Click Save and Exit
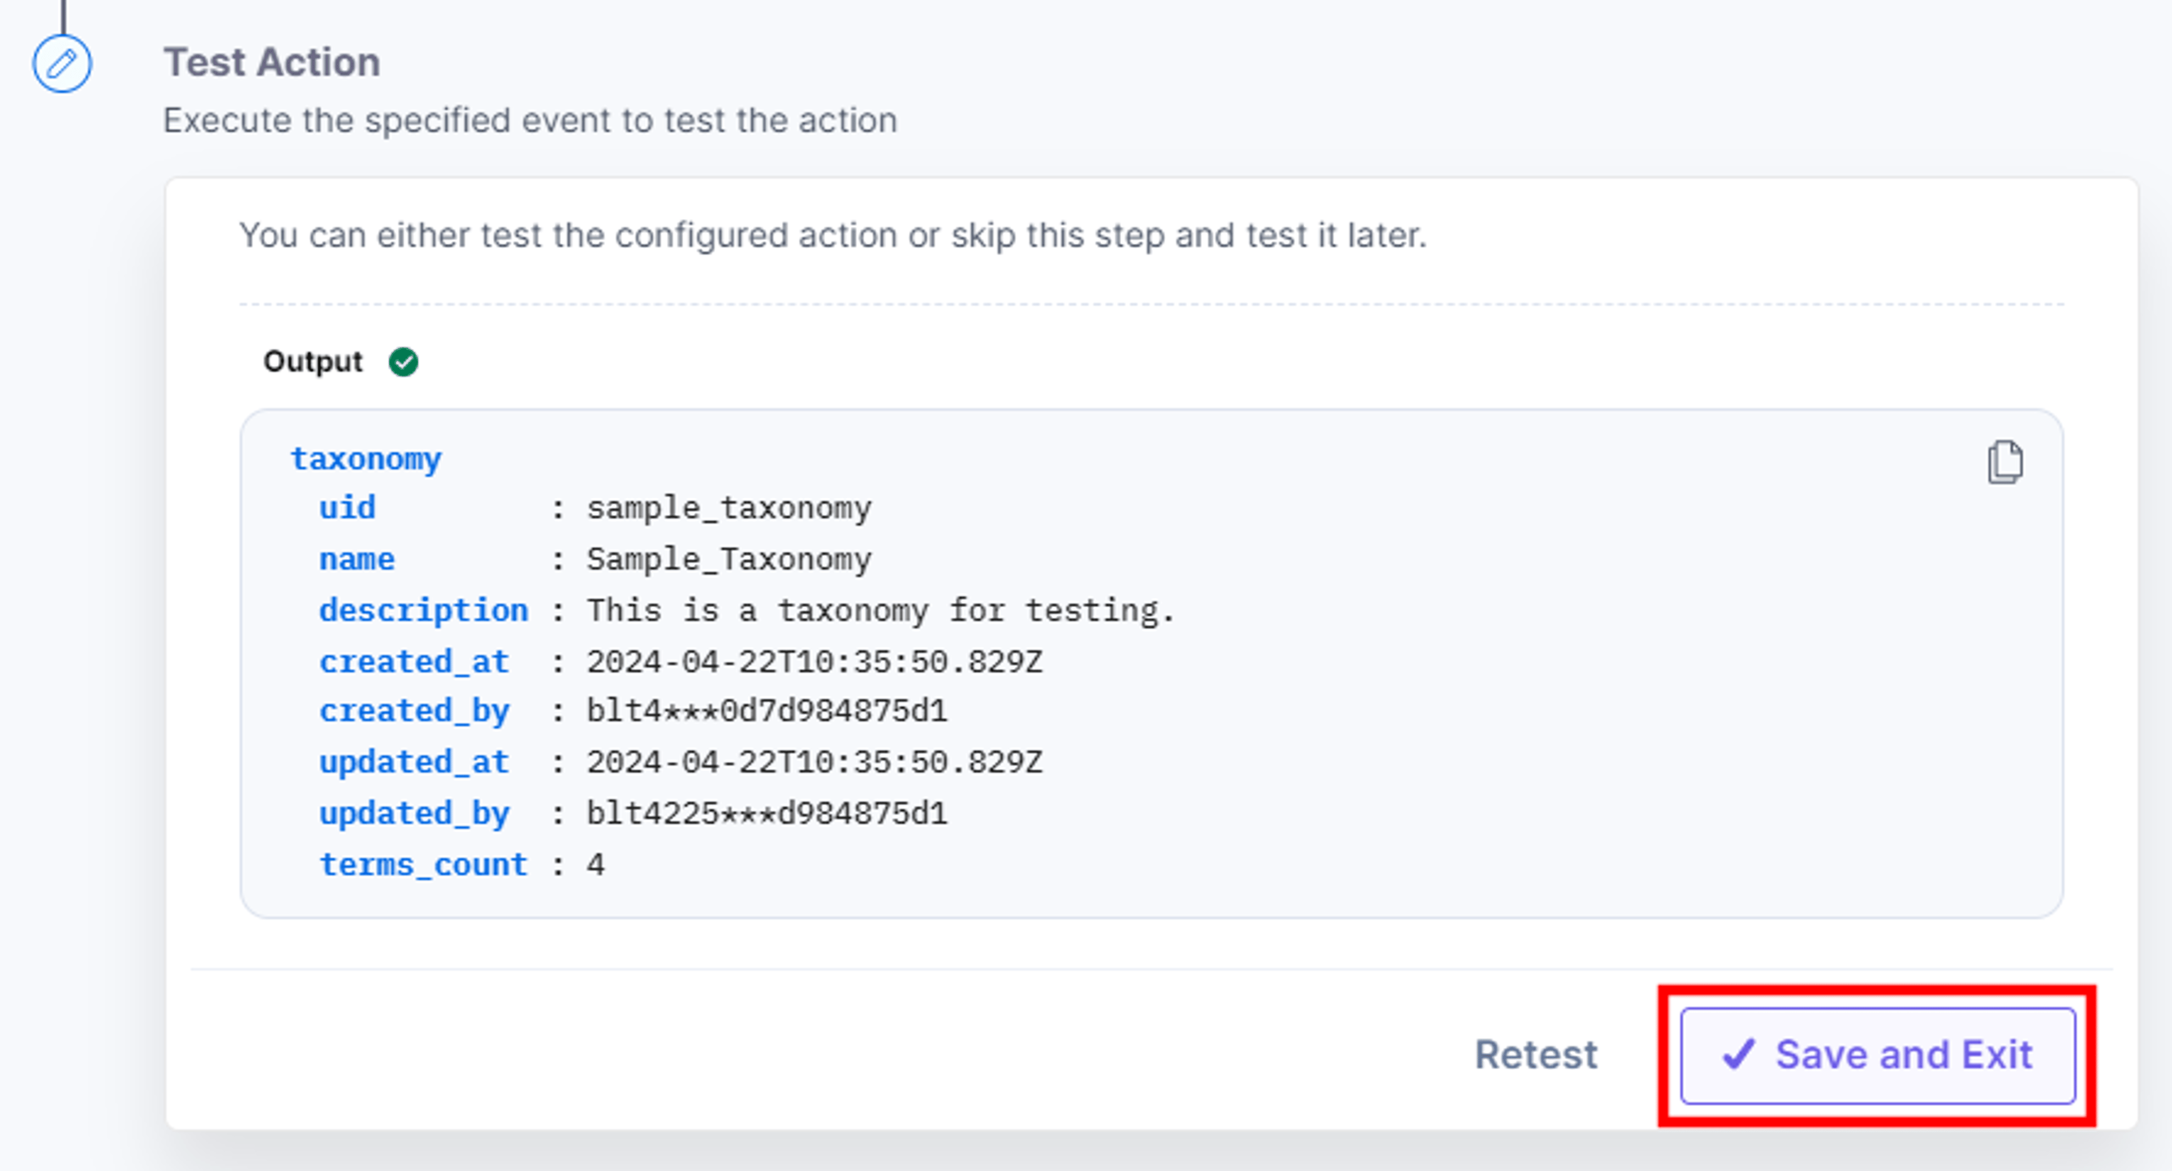Screen dimensions: 2172x1171 (x=1878, y=1056)
